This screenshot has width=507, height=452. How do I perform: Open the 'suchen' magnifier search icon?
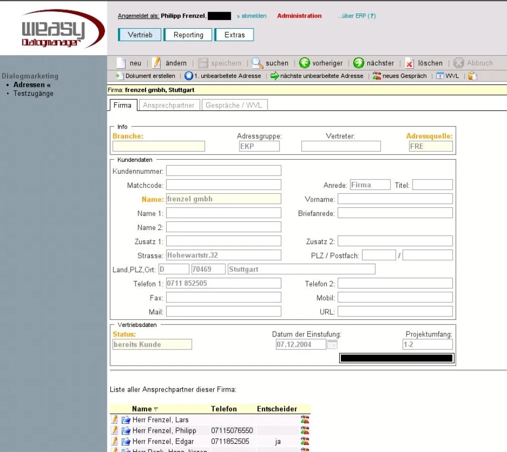[x=257, y=63]
